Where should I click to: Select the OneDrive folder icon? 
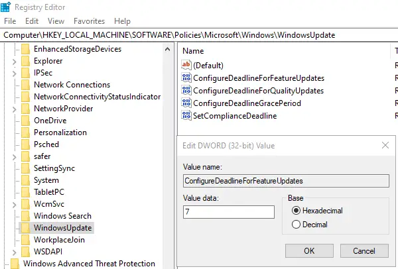point(26,121)
